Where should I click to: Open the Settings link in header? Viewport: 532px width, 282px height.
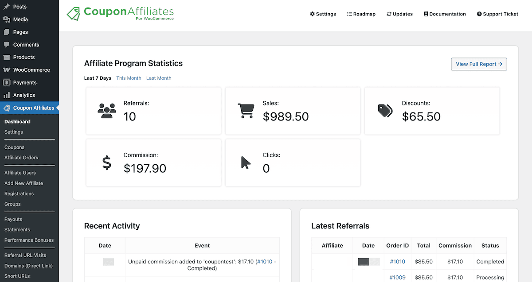pyautogui.click(x=323, y=14)
